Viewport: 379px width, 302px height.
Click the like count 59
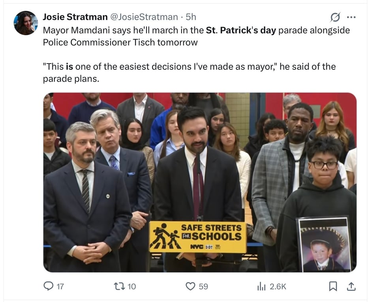click(203, 287)
